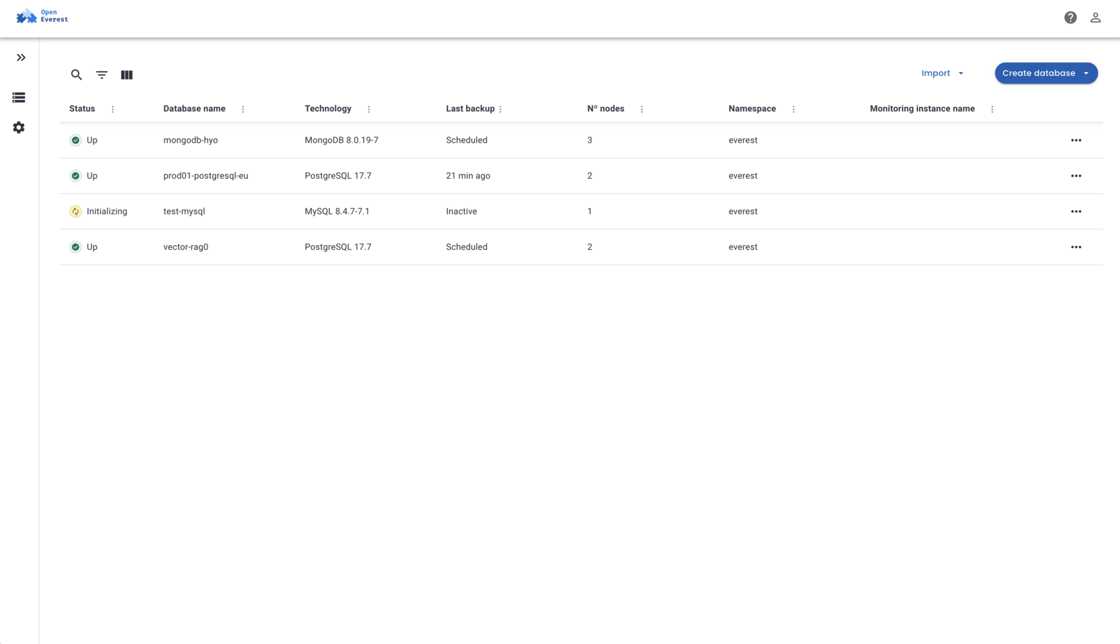Expand the Create database dropdown arrow
1120x644 pixels.
tap(1086, 73)
